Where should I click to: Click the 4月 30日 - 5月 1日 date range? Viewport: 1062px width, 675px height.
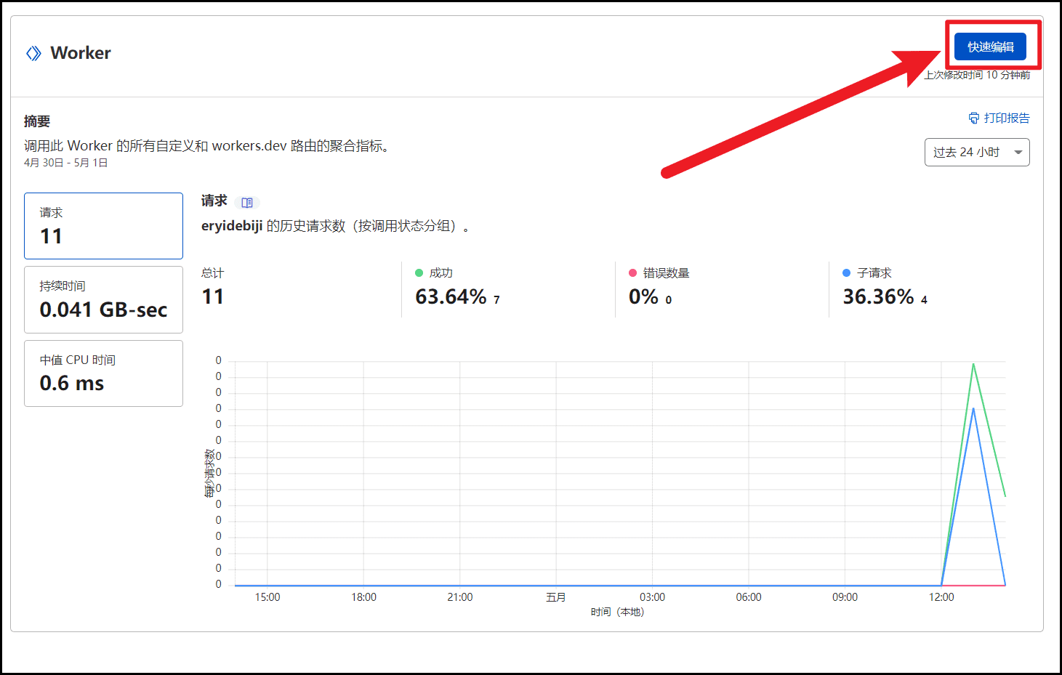[65, 163]
